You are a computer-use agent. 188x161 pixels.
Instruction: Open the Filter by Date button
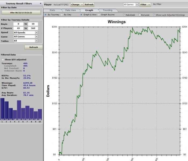click(x=21, y=13)
